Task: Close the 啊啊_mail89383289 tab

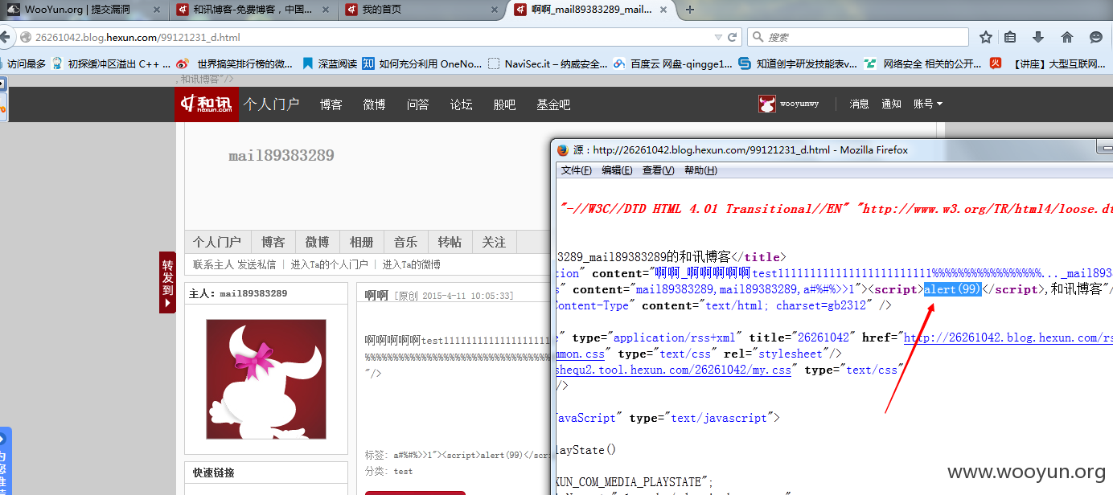Action: tap(664, 10)
